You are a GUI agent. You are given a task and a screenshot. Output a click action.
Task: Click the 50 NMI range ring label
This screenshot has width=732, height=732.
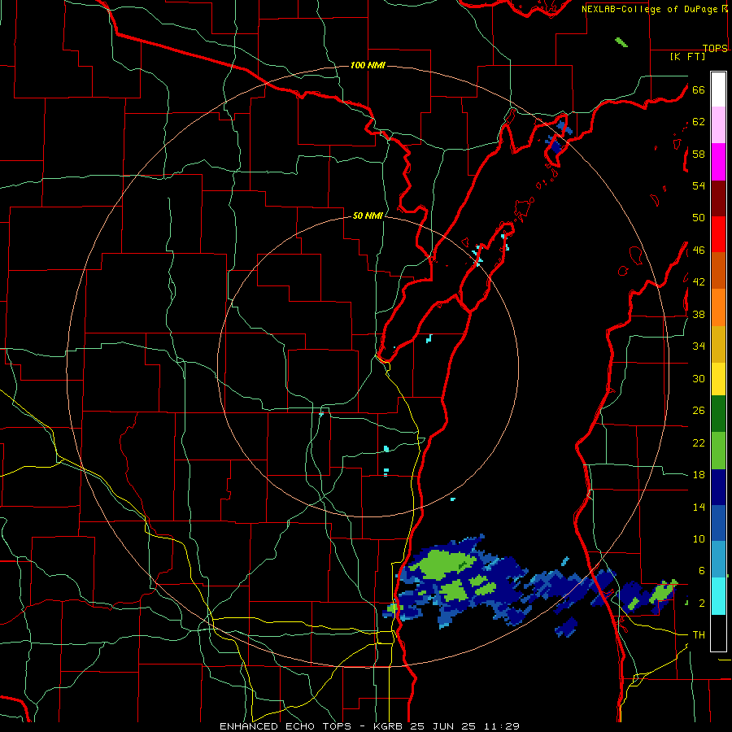(368, 216)
